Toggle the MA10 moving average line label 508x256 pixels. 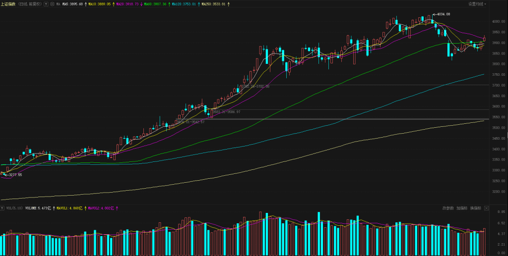[97, 4]
